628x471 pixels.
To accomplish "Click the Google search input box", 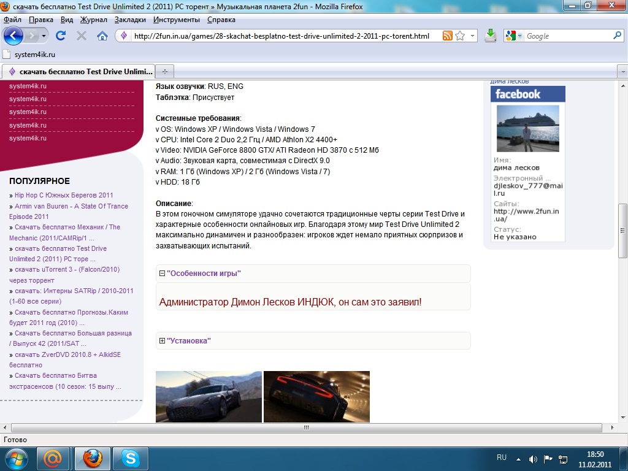I will coord(568,36).
